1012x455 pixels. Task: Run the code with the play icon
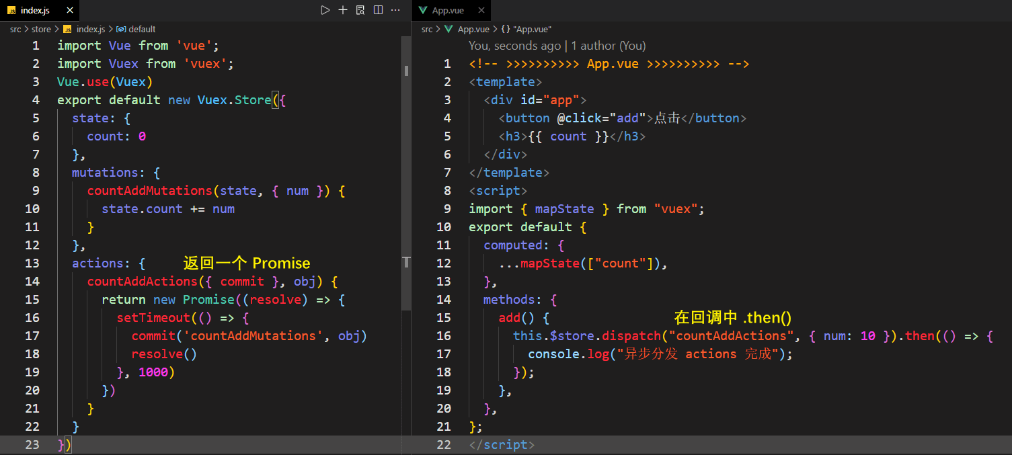(x=325, y=10)
